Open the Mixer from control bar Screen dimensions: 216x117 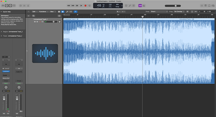click(24, 6)
